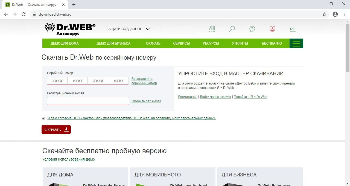
Task: Go back with the browser back arrow
Action: (x=6, y=14)
